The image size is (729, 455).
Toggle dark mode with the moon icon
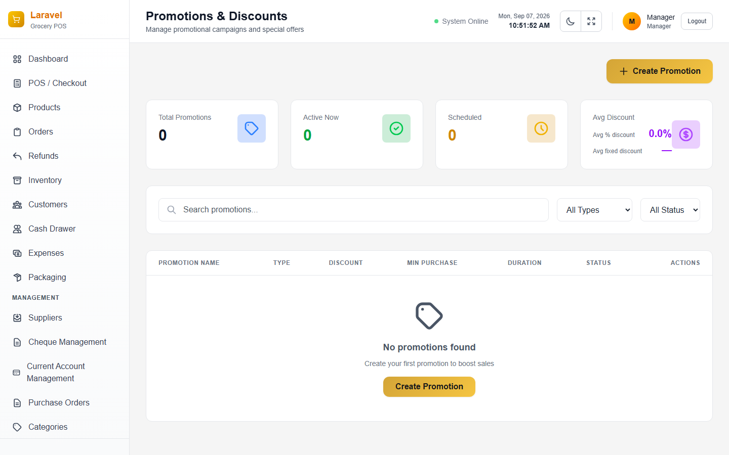[571, 21]
